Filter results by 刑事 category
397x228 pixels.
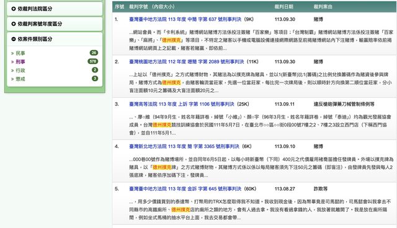click(20, 62)
